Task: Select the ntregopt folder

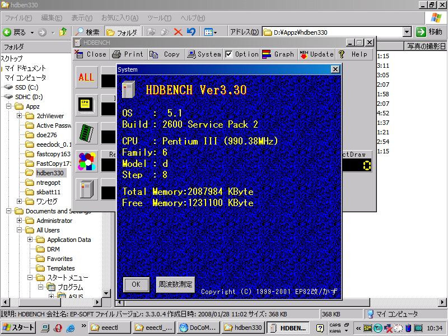Action: tap(48, 183)
